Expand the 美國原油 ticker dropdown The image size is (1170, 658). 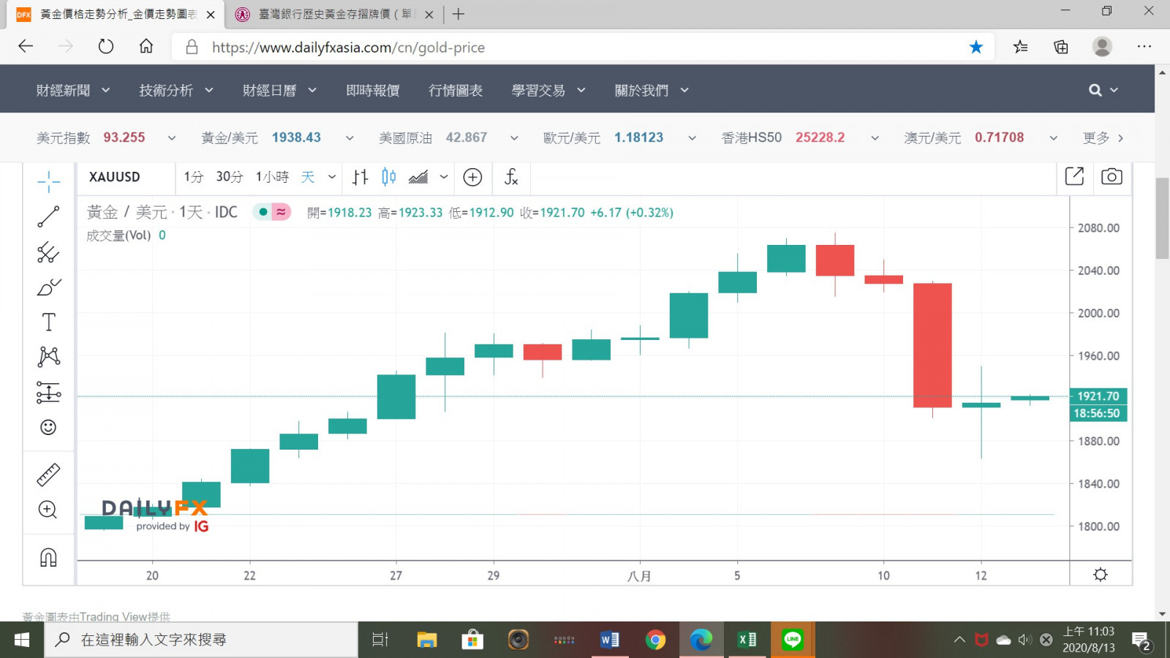pos(514,137)
